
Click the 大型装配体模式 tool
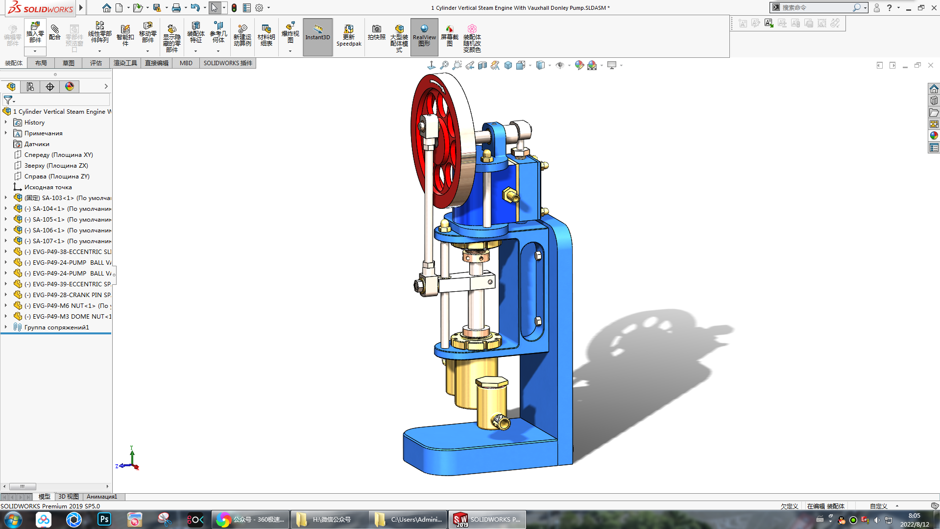click(x=399, y=38)
